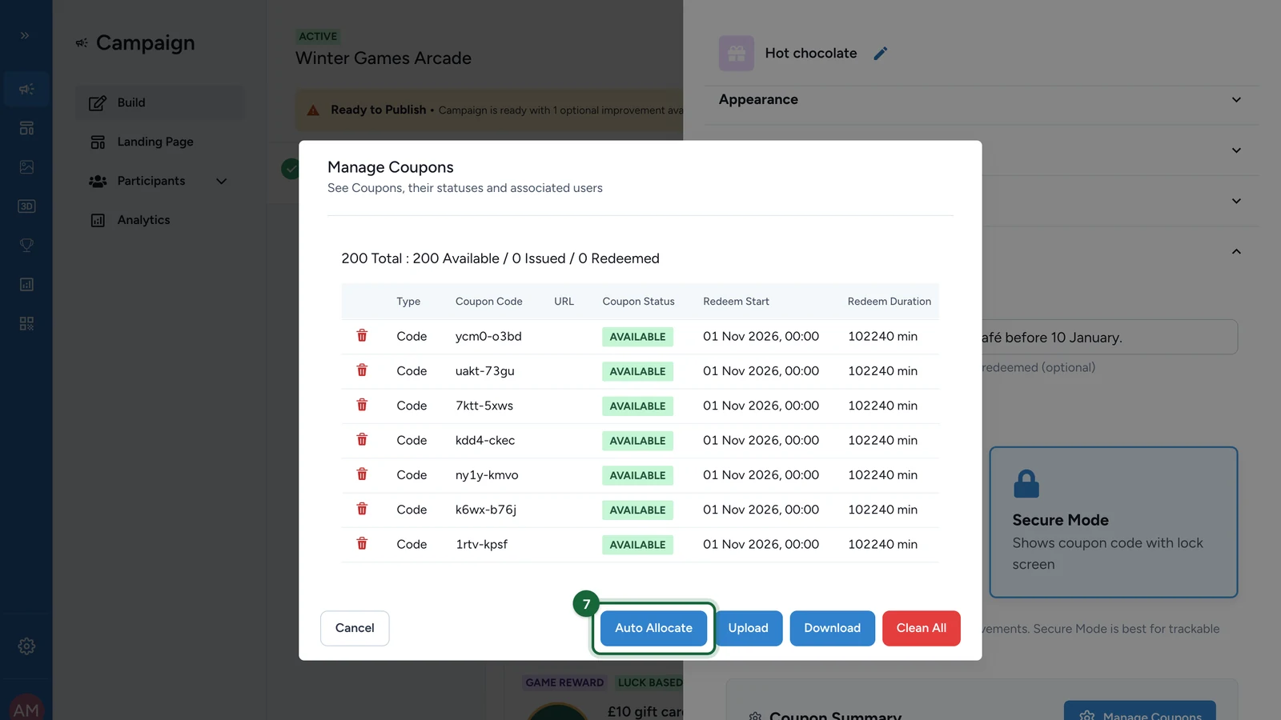Open the Participants menu item
The height and width of the screenshot is (720, 1281).
click(x=160, y=182)
